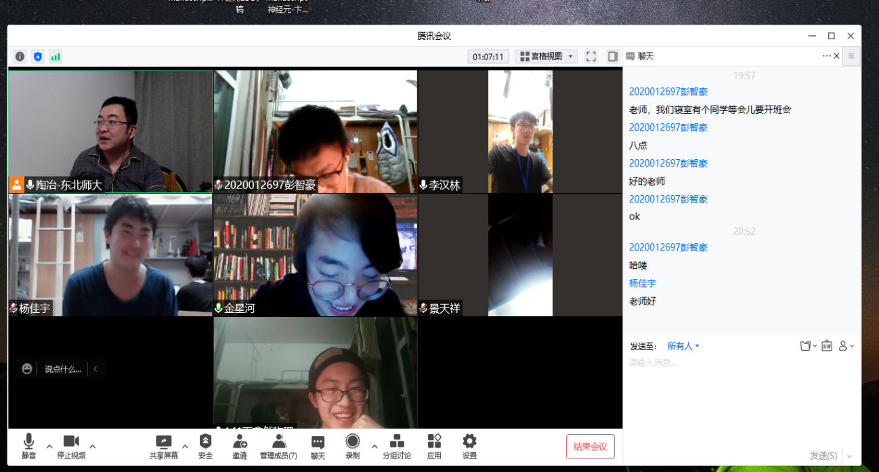
Task: Click host badge icon on 陶冶-东北师大 tile
Action: pyautogui.click(x=17, y=185)
